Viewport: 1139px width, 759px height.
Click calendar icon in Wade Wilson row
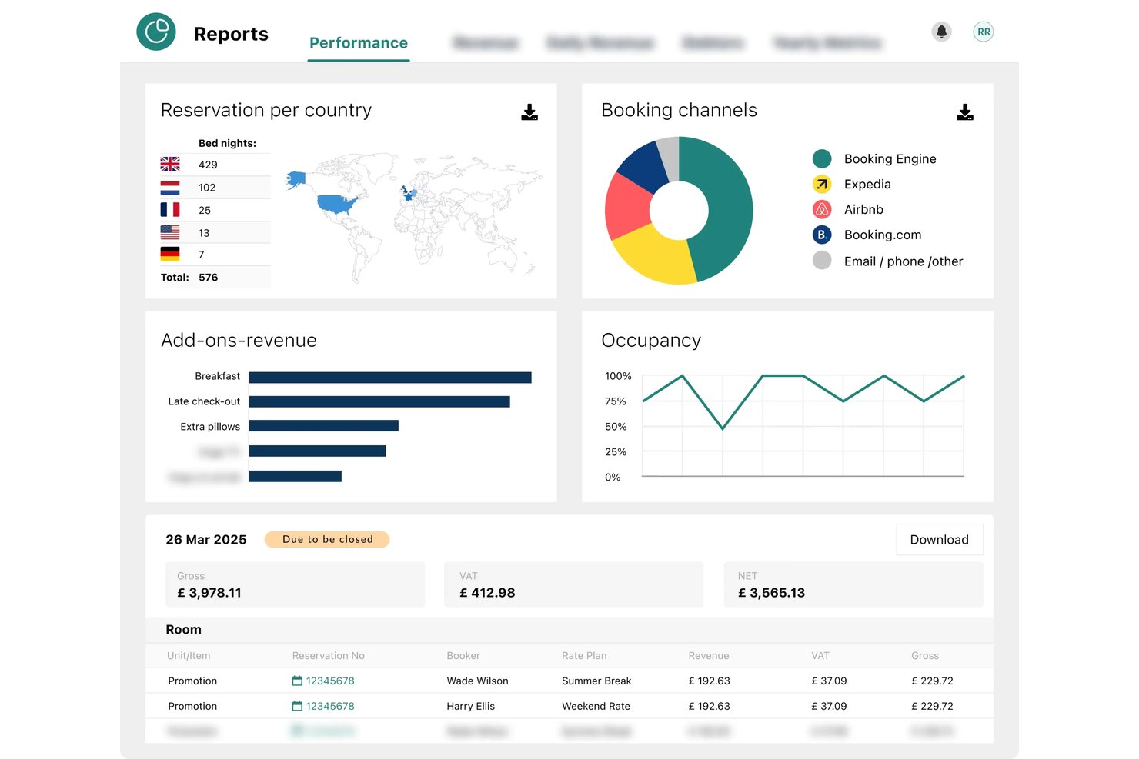tap(297, 681)
